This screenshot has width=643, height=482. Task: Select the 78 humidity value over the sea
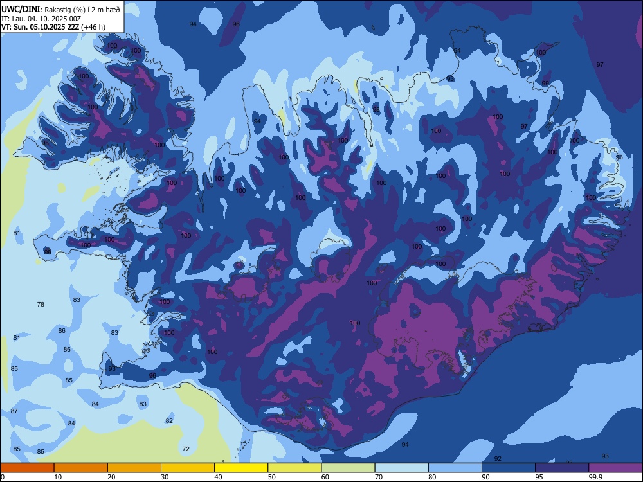41,304
